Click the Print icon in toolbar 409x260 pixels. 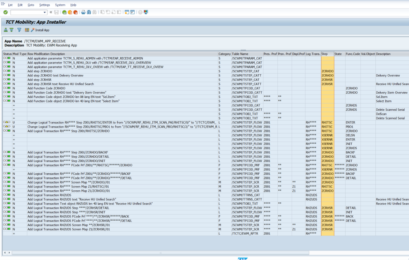83,12
